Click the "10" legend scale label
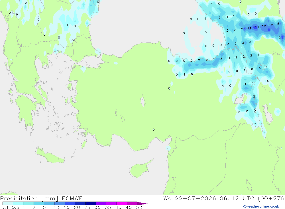285x209 pixels. (x=56, y=207)
